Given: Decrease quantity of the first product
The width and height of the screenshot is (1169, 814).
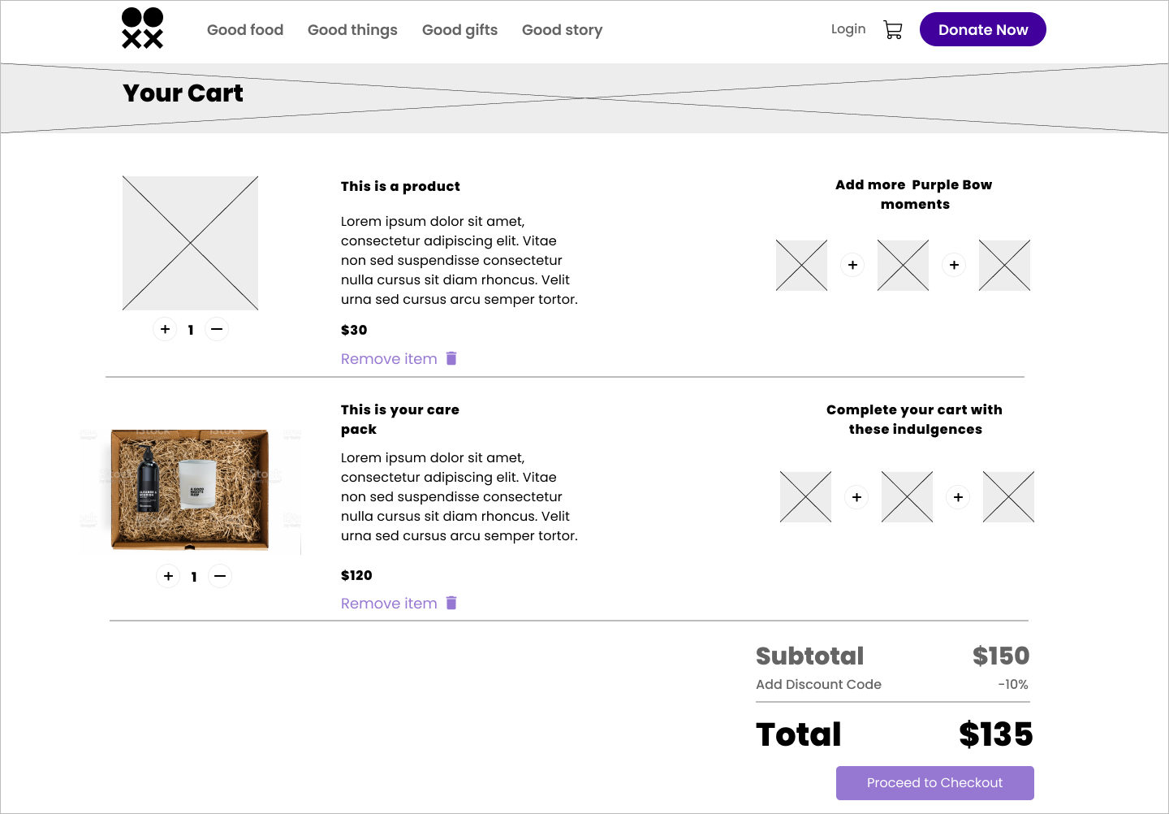Looking at the screenshot, I should (x=217, y=329).
